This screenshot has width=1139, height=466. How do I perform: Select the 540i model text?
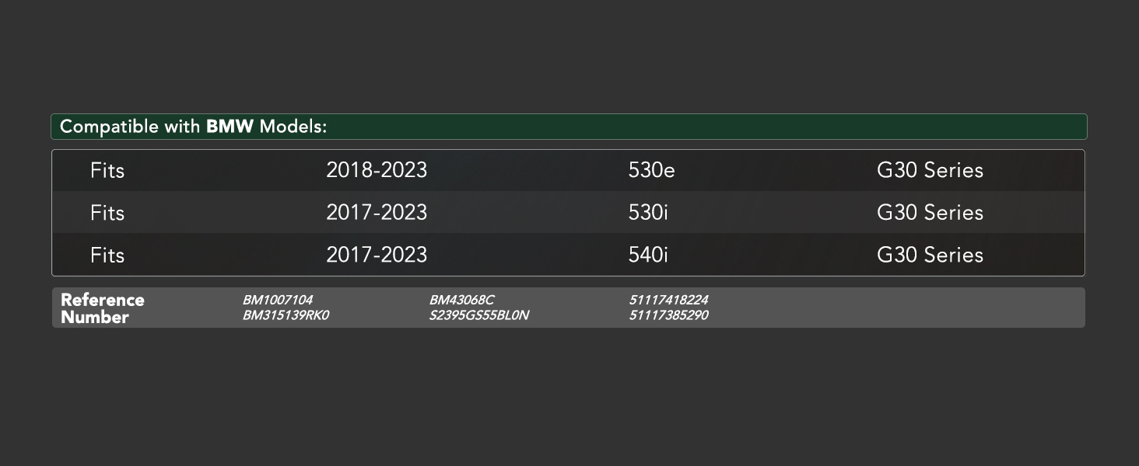(648, 255)
